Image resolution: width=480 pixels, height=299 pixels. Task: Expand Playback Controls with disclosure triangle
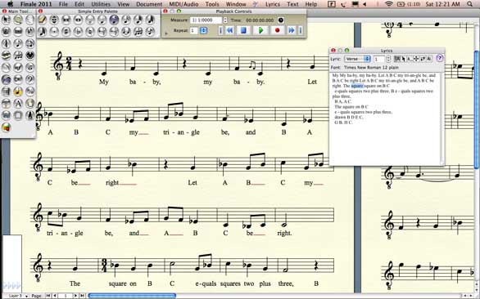point(166,33)
